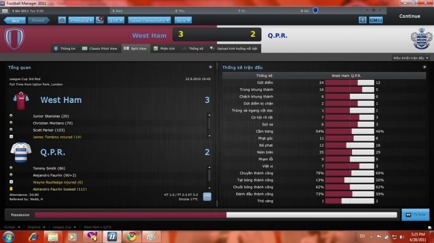Click the goal icon beside Tommy Smith
The height and width of the screenshot is (243, 434).
pos(11,168)
